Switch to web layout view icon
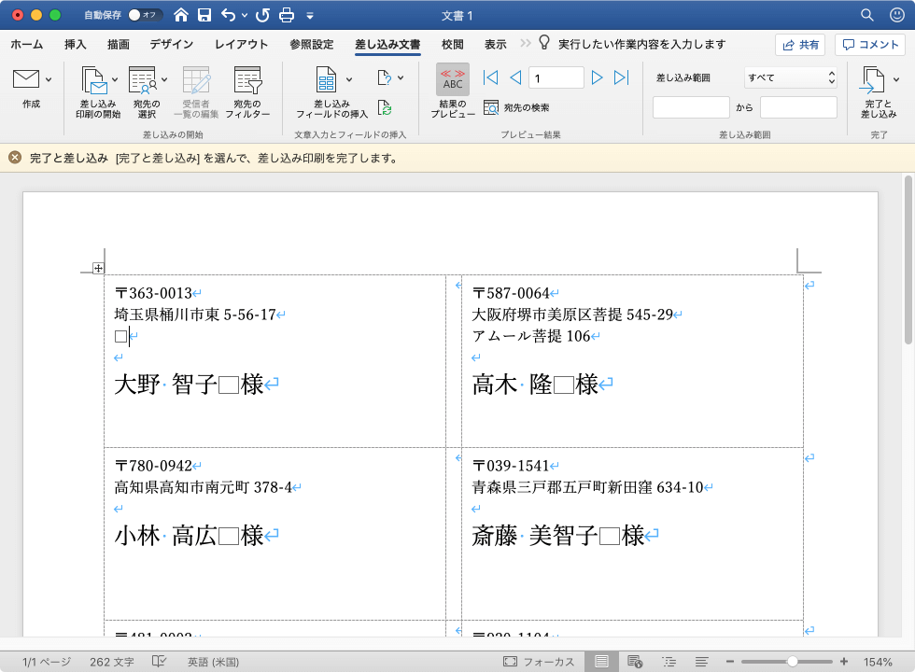Viewport: 915px width, 672px height. pyautogui.click(x=635, y=662)
